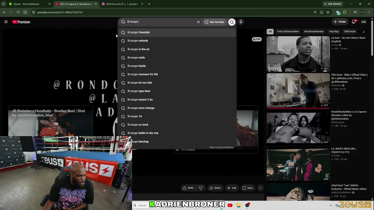Screen dimensions: 374x210
Task: Submit search with the magnifier button
Action: click(232, 22)
